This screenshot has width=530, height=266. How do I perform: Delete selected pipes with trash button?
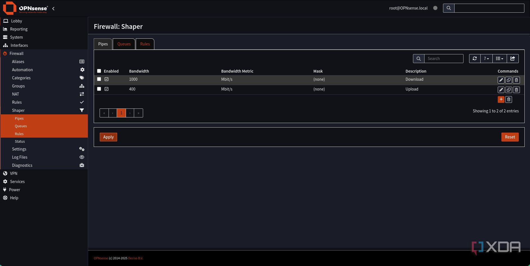click(509, 99)
